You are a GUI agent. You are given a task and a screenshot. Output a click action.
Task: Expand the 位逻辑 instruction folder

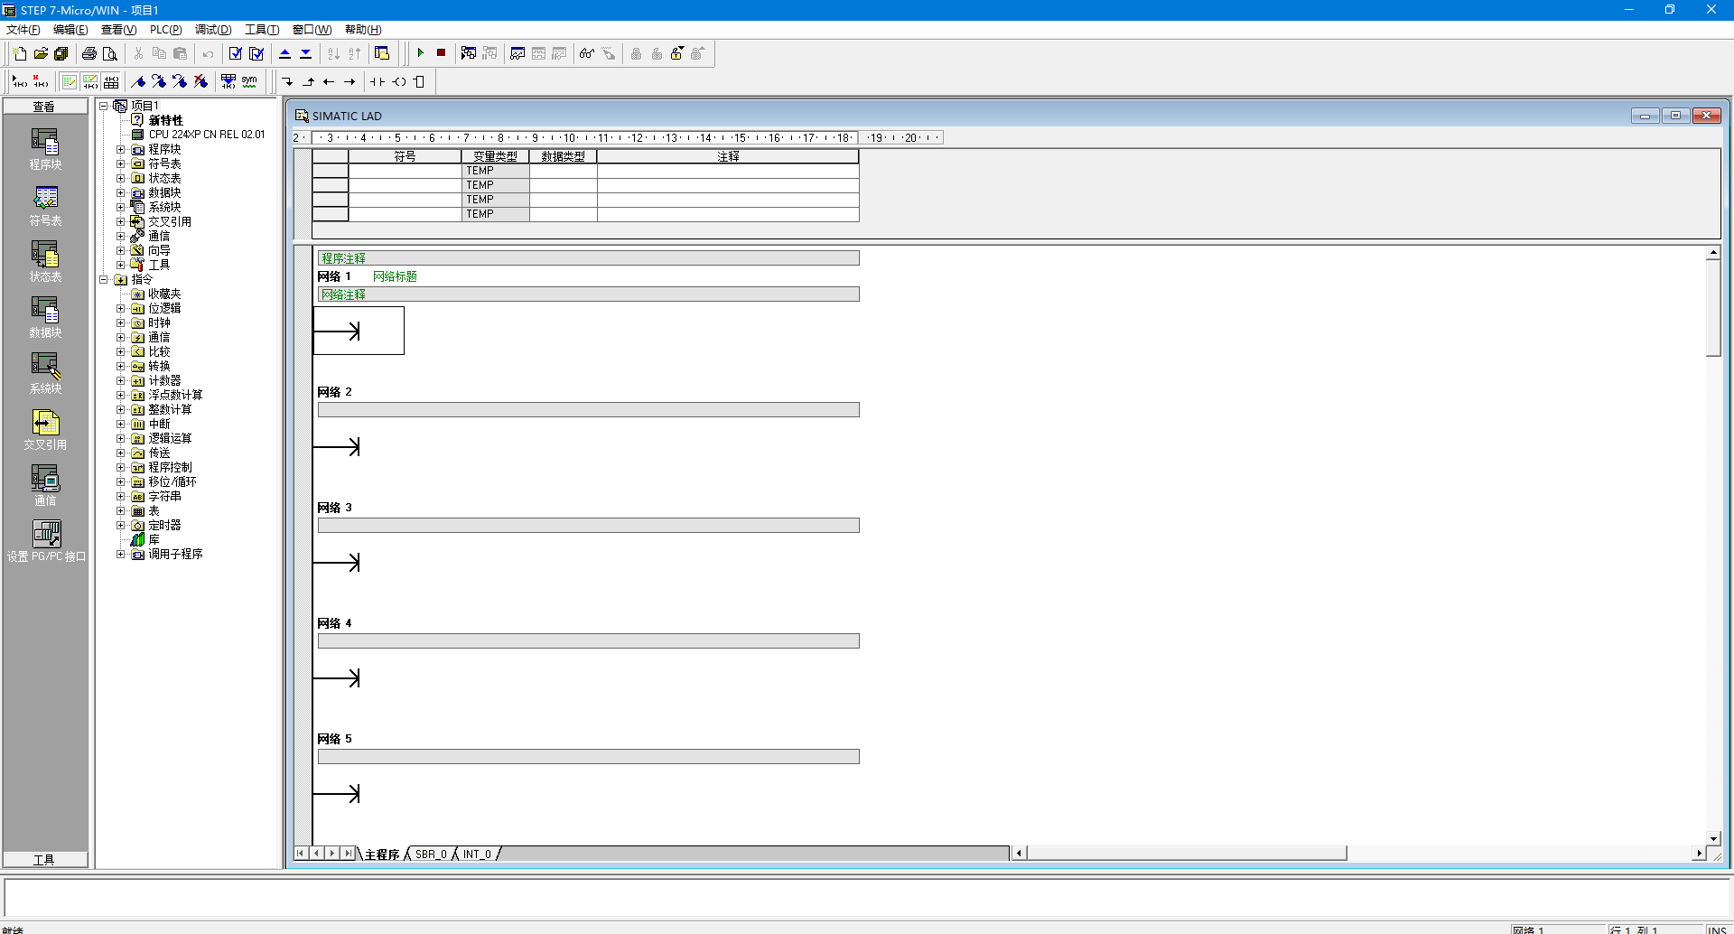[120, 308]
